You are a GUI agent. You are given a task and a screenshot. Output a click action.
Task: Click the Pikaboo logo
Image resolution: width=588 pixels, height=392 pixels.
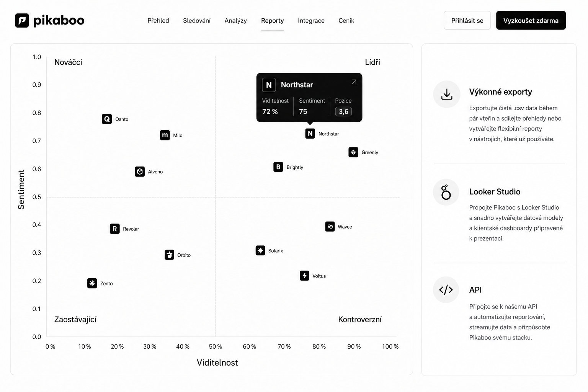[50, 21]
